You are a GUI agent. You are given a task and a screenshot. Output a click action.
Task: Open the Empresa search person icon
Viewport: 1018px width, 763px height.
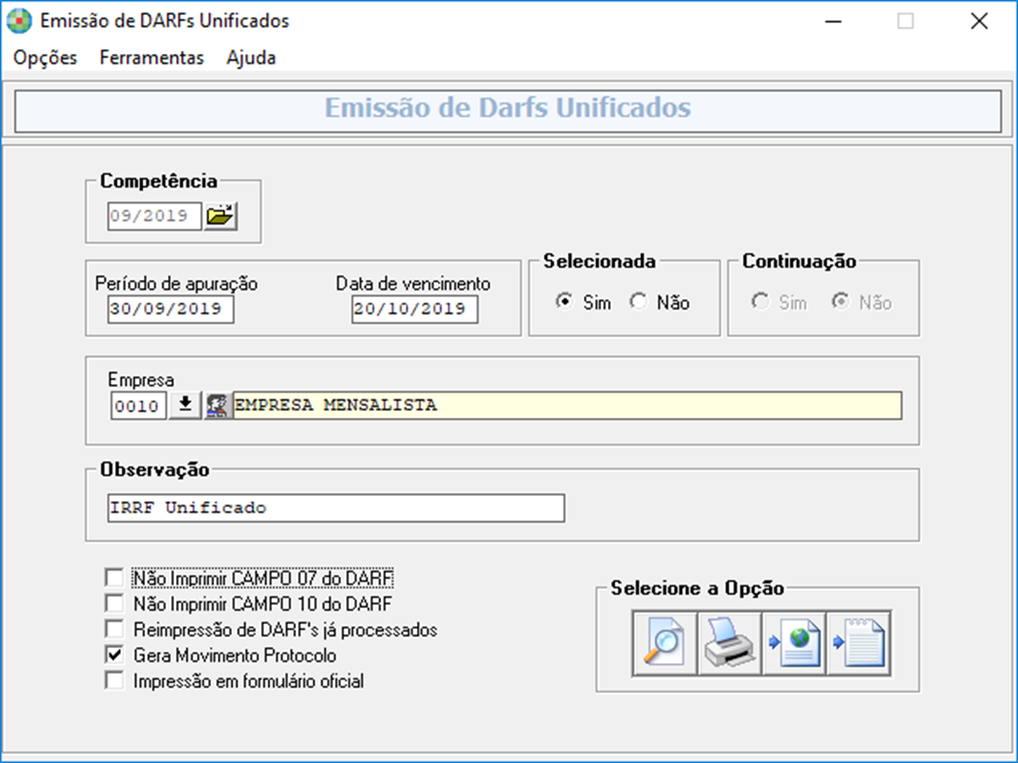pyautogui.click(x=218, y=406)
